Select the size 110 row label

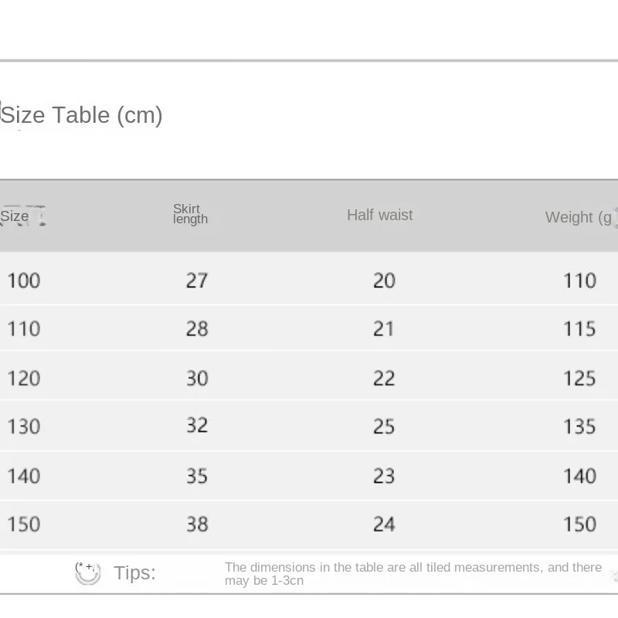(24, 329)
